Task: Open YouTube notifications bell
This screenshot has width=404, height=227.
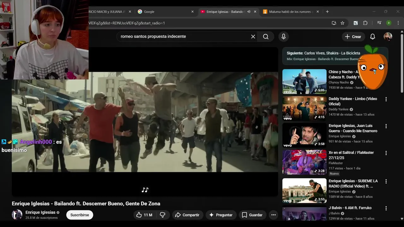Action: (372, 37)
